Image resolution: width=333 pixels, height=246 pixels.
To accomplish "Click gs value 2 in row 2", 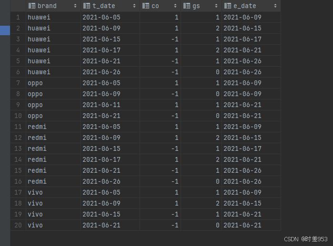I will 202,28.
